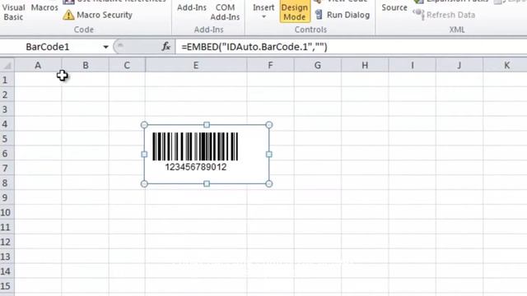Toggle Design Mode off
Screen dimensions: 527x296
pos(295,12)
